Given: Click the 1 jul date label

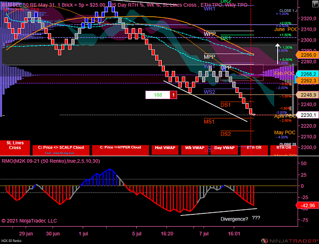Looking at the screenshot, I should tap(83, 234).
